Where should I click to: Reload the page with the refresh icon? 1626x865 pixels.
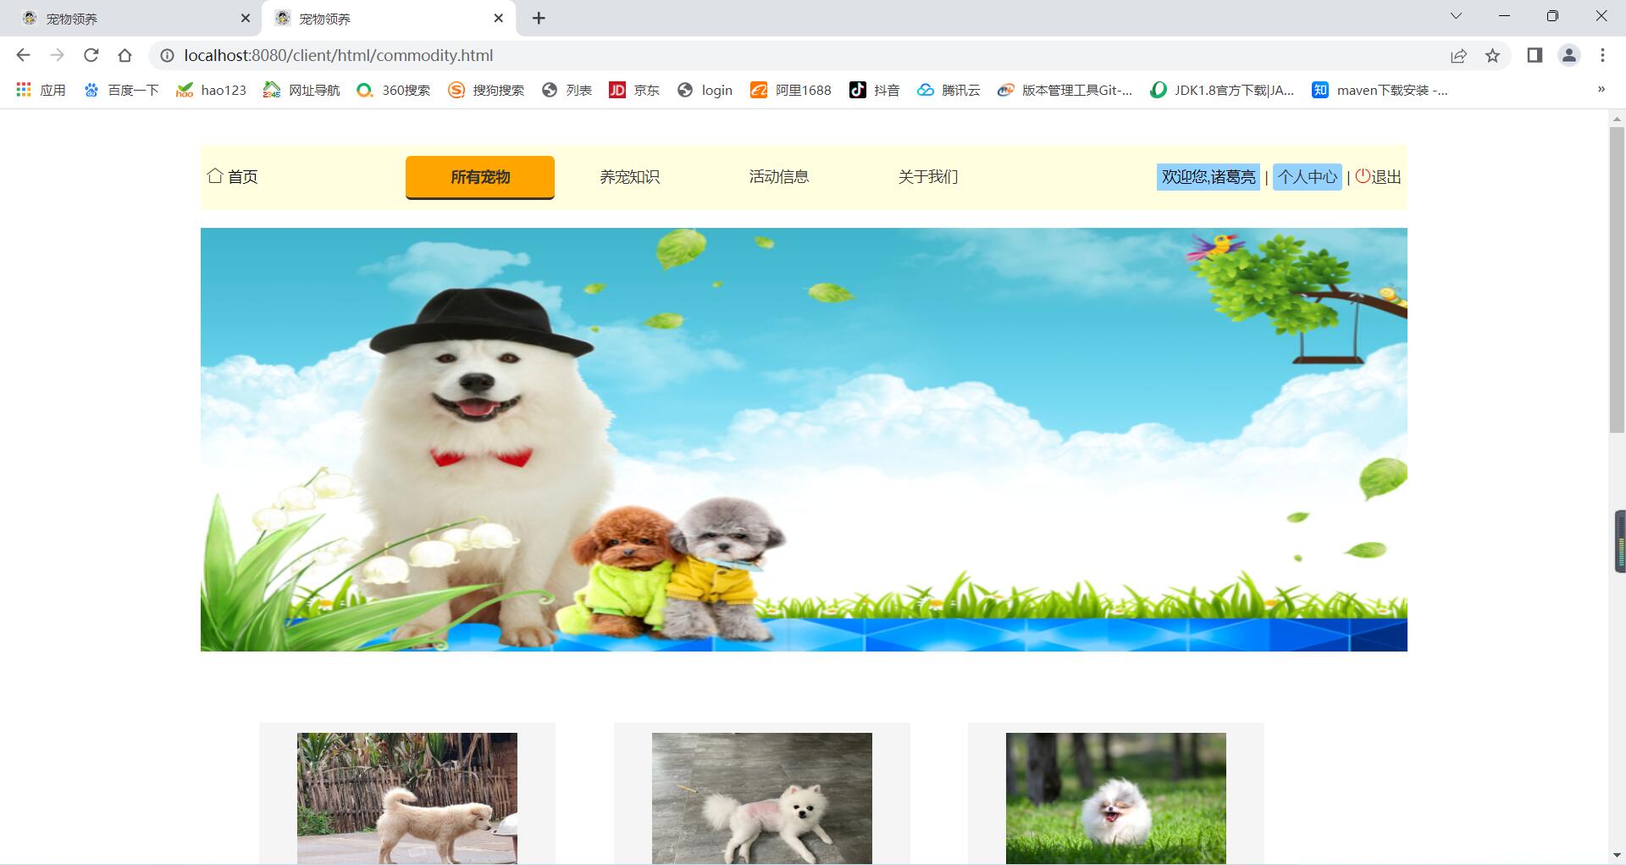click(x=91, y=55)
